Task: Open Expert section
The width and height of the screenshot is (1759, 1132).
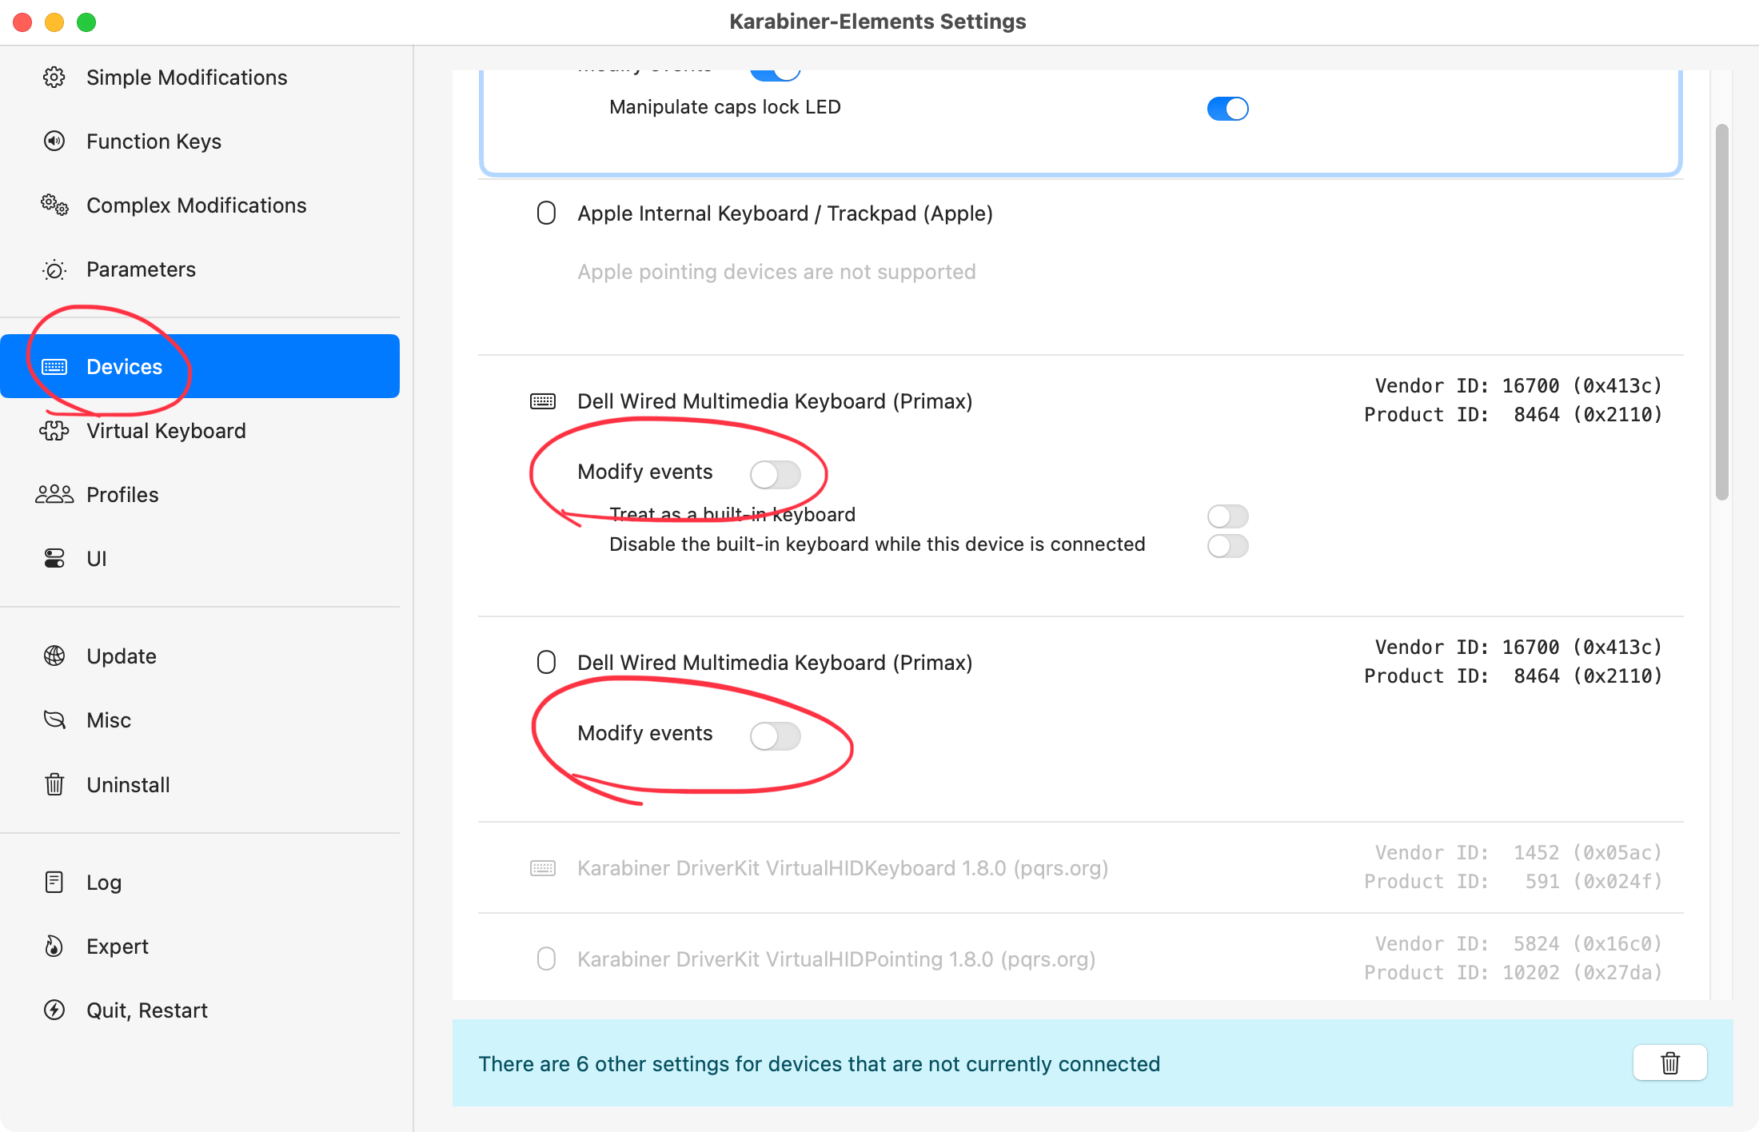Action: pos(200,946)
